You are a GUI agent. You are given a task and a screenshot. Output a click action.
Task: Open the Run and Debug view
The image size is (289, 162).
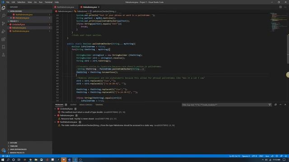pos(4,31)
